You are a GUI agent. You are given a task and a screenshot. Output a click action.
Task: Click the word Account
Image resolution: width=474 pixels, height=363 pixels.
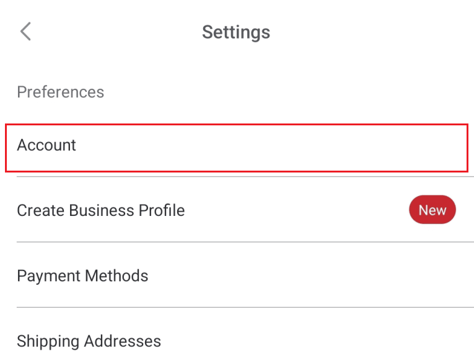click(x=46, y=145)
